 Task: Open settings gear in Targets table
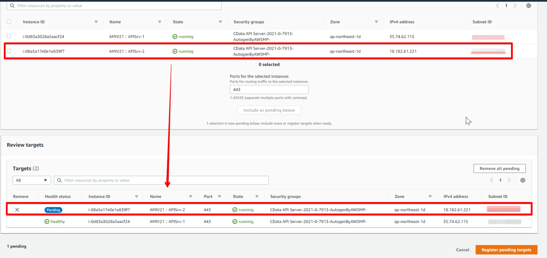522,180
